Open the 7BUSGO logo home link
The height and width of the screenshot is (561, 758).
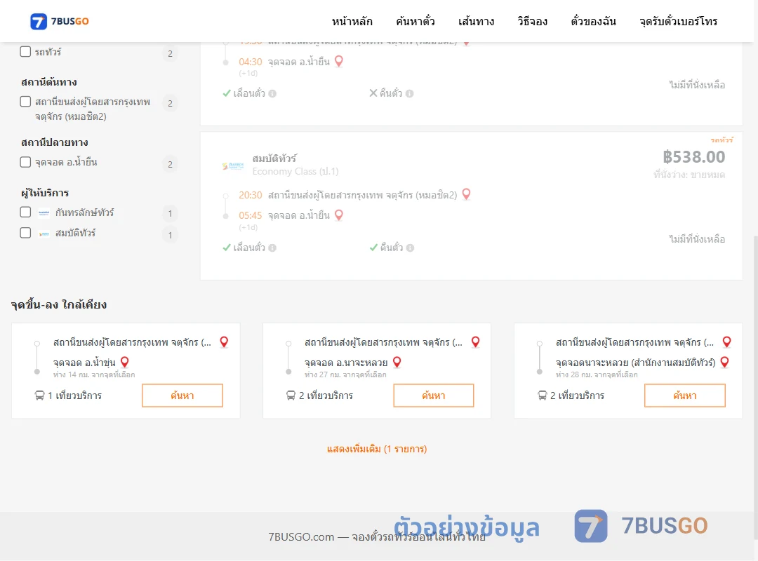(60, 21)
